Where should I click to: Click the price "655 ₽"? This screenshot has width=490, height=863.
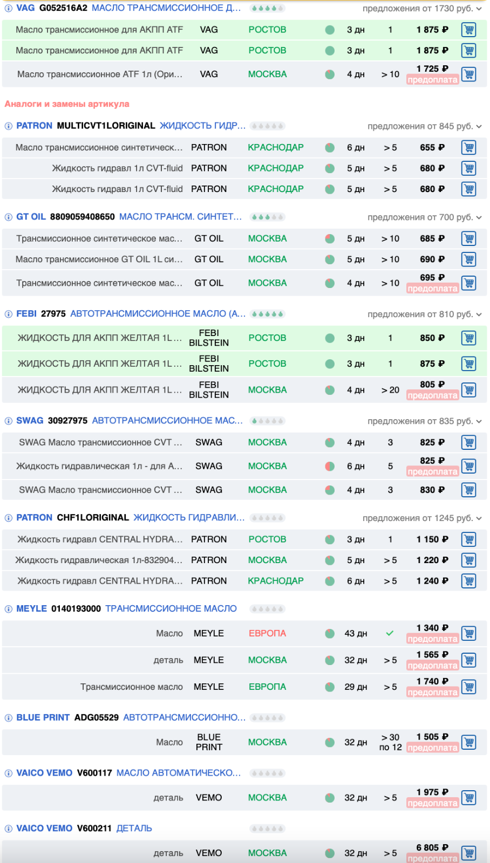coord(432,147)
